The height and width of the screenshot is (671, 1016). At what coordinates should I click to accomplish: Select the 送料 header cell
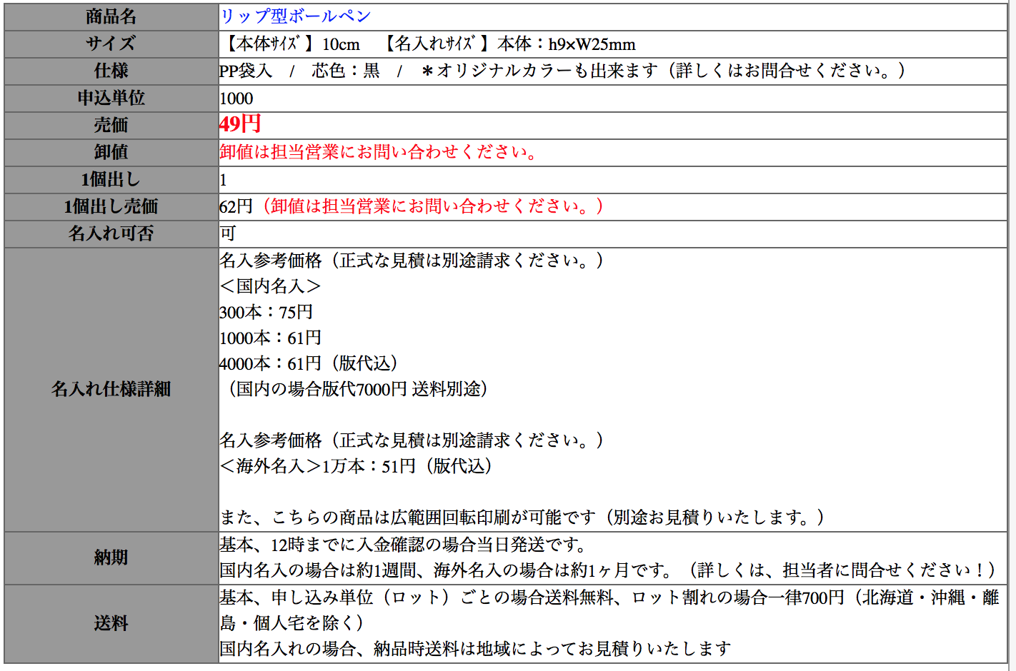click(111, 624)
